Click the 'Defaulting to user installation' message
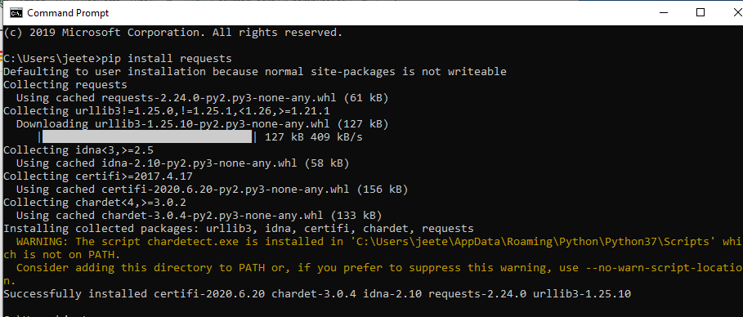 point(255,72)
